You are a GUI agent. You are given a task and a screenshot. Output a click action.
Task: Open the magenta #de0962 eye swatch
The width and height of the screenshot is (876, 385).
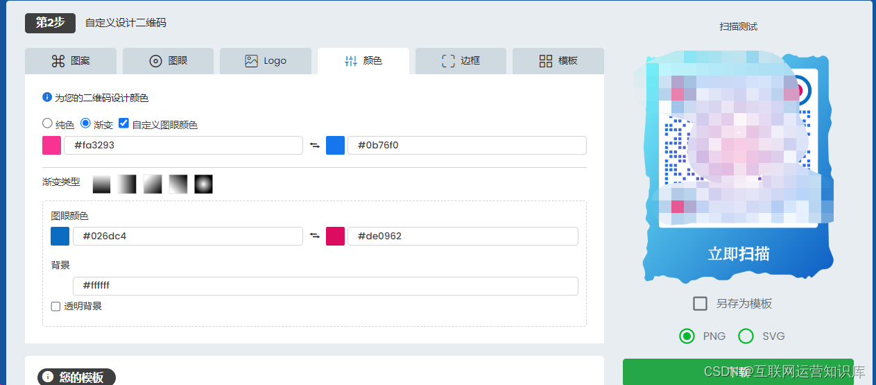335,236
